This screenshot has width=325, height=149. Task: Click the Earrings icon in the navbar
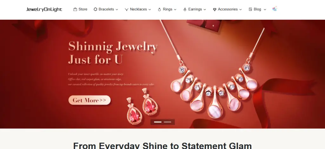point(185,10)
